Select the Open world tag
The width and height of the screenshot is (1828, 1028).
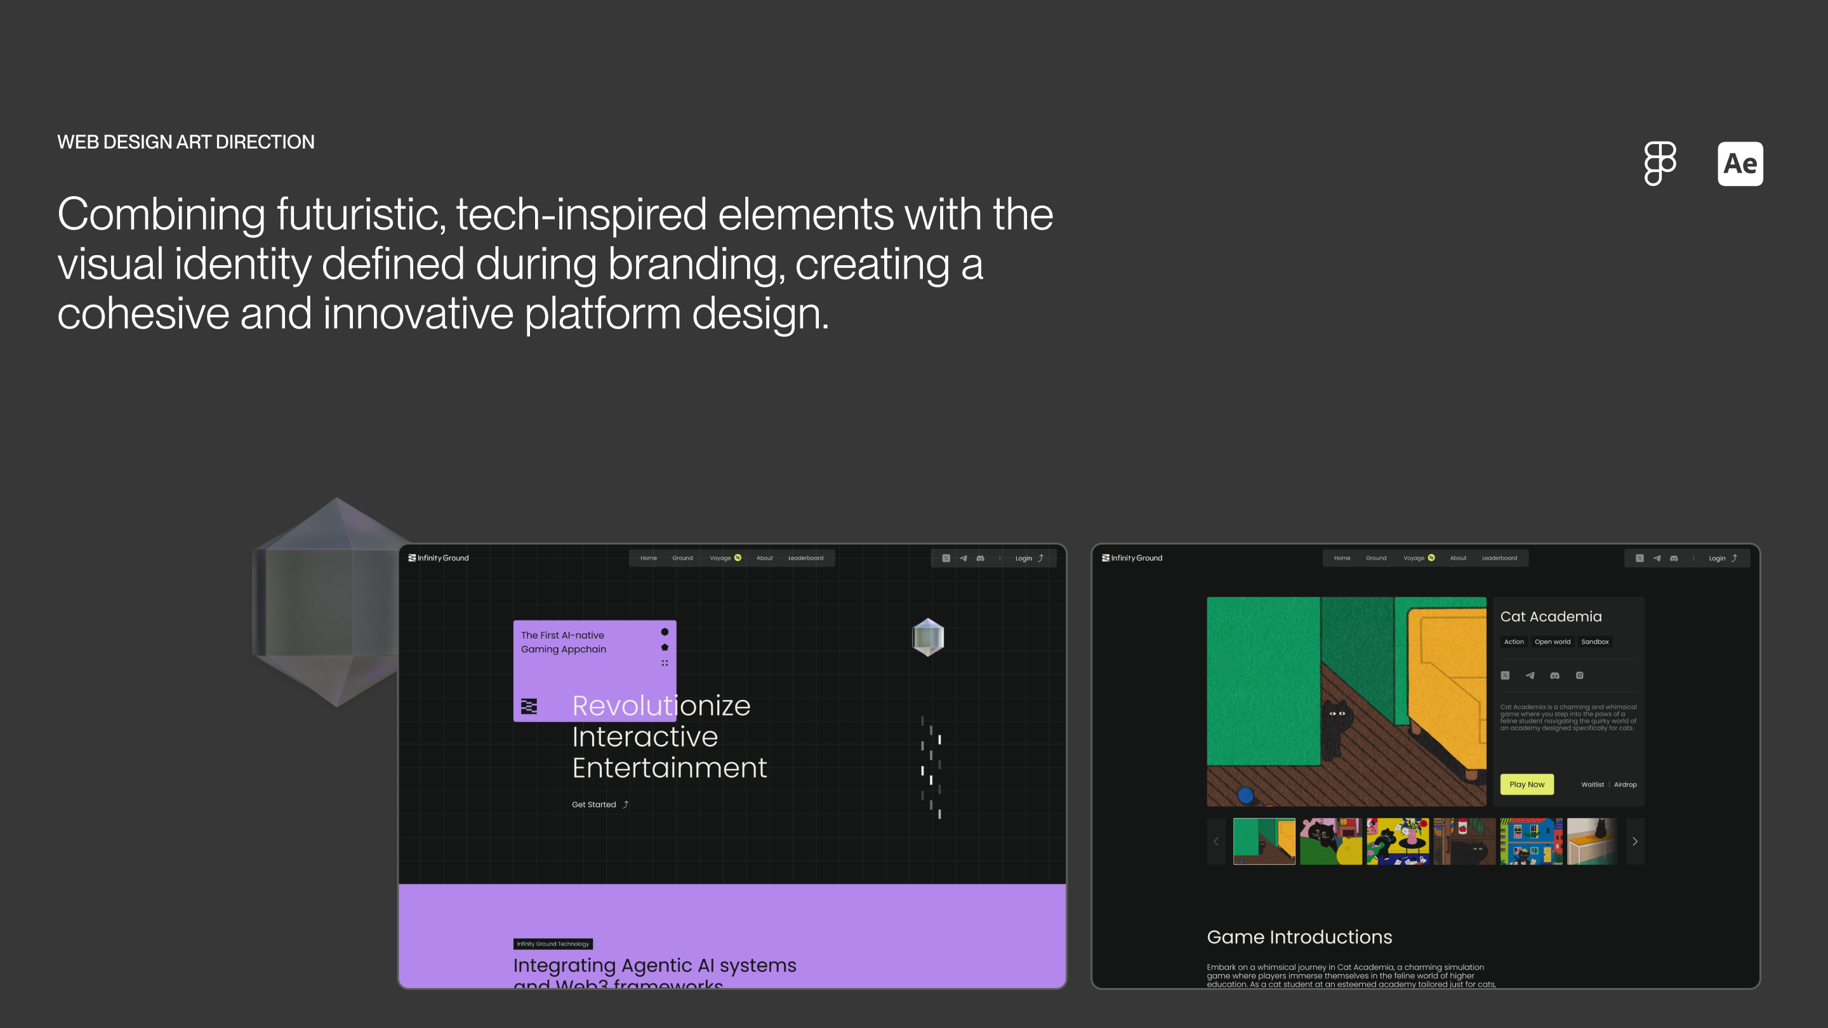click(1552, 642)
